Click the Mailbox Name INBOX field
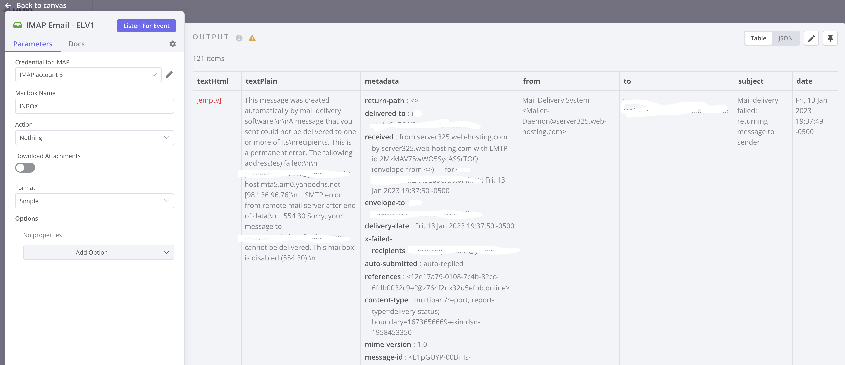Screen dimensions: 845x365 [x=94, y=106]
